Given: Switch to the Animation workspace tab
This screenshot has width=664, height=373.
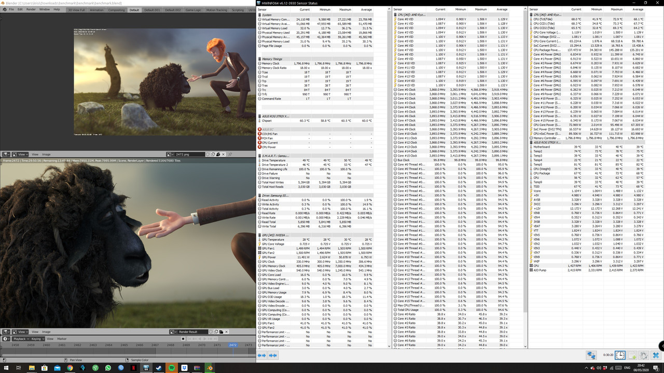Looking at the screenshot, I should (96, 10).
